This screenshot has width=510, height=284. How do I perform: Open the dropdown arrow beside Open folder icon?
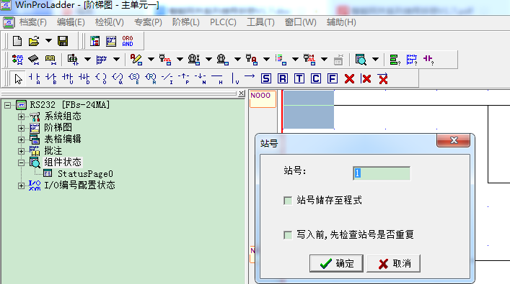pos(48,41)
